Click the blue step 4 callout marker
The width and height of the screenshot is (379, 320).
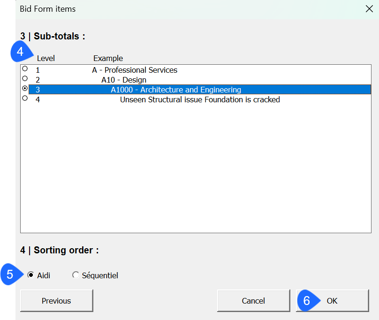click(21, 52)
